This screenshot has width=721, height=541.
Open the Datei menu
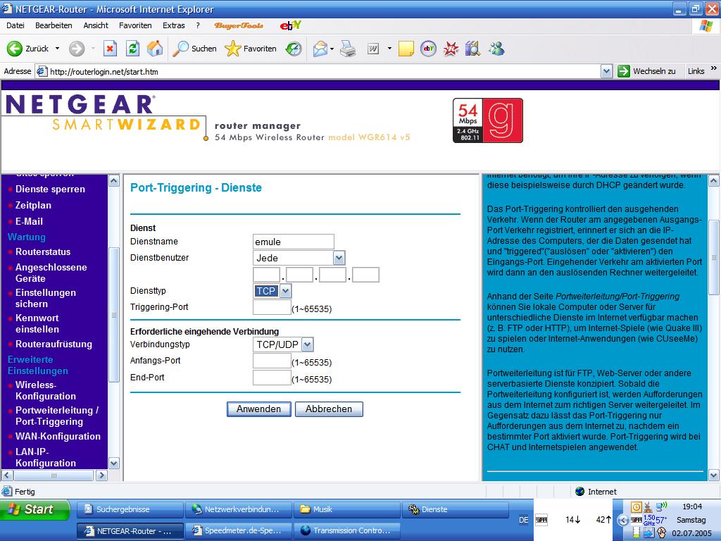pyautogui.click(x=15, y=25)
